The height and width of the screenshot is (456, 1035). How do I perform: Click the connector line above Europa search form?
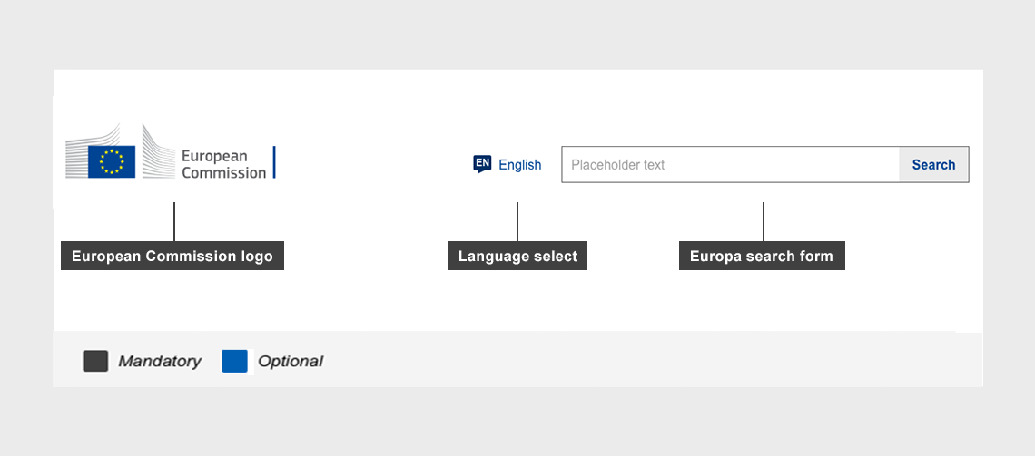[764, 221]
